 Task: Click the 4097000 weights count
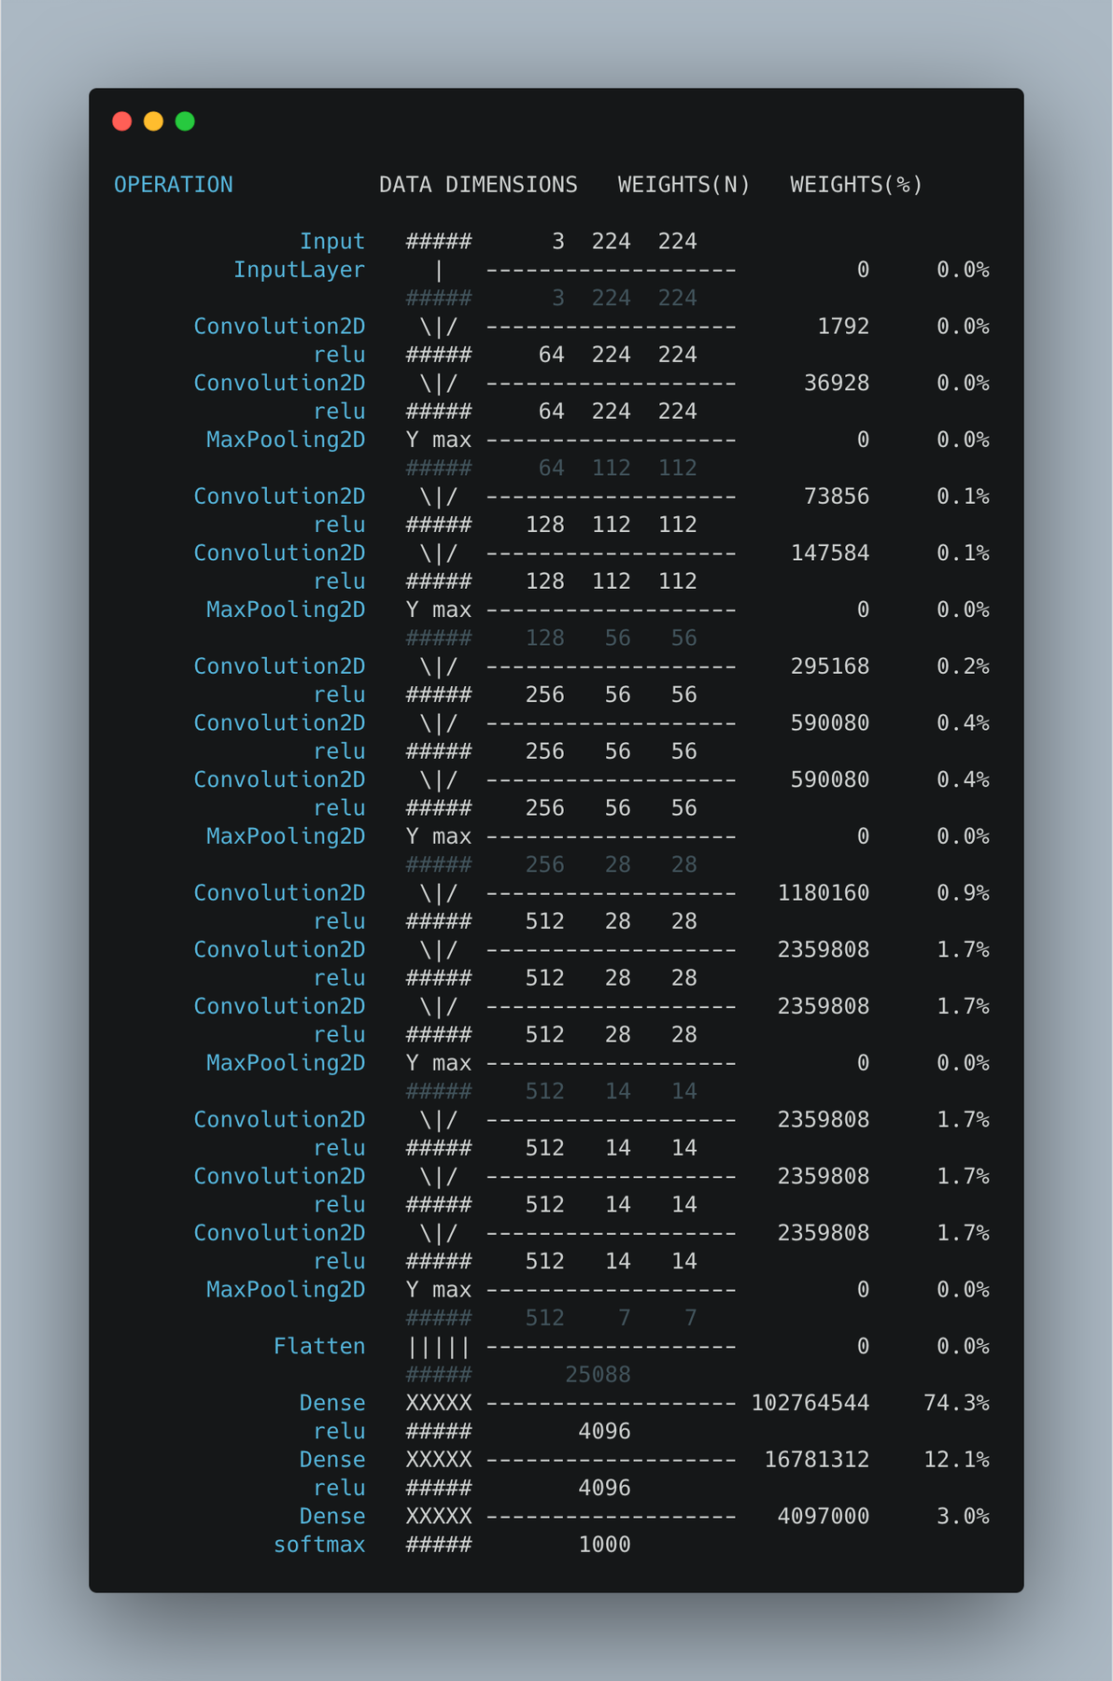pyautogui.click(x=824, y=1517)
